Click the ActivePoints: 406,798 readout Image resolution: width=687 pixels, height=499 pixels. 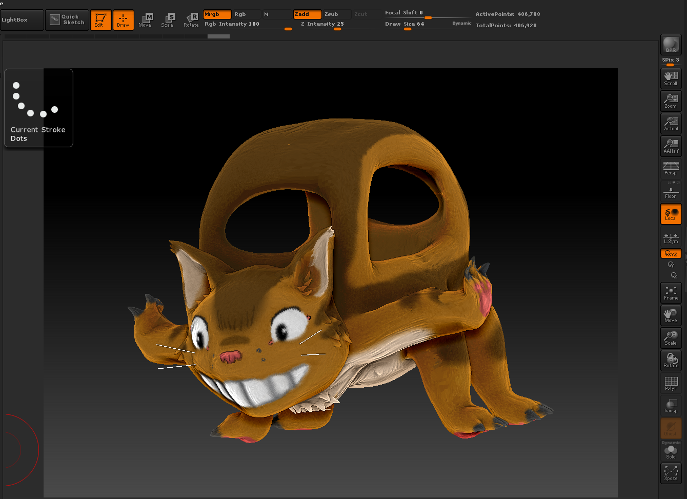pos(508,14)
